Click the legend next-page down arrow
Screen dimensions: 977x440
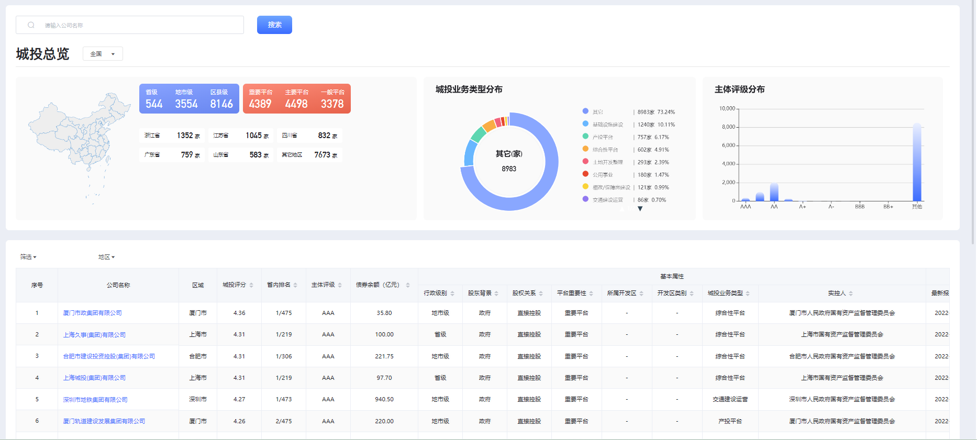640,209
